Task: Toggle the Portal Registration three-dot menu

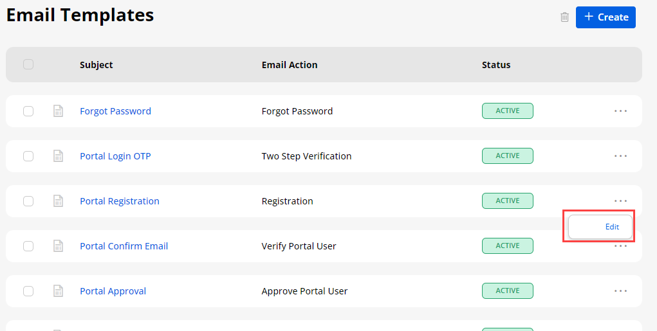Action: (620, 201)
